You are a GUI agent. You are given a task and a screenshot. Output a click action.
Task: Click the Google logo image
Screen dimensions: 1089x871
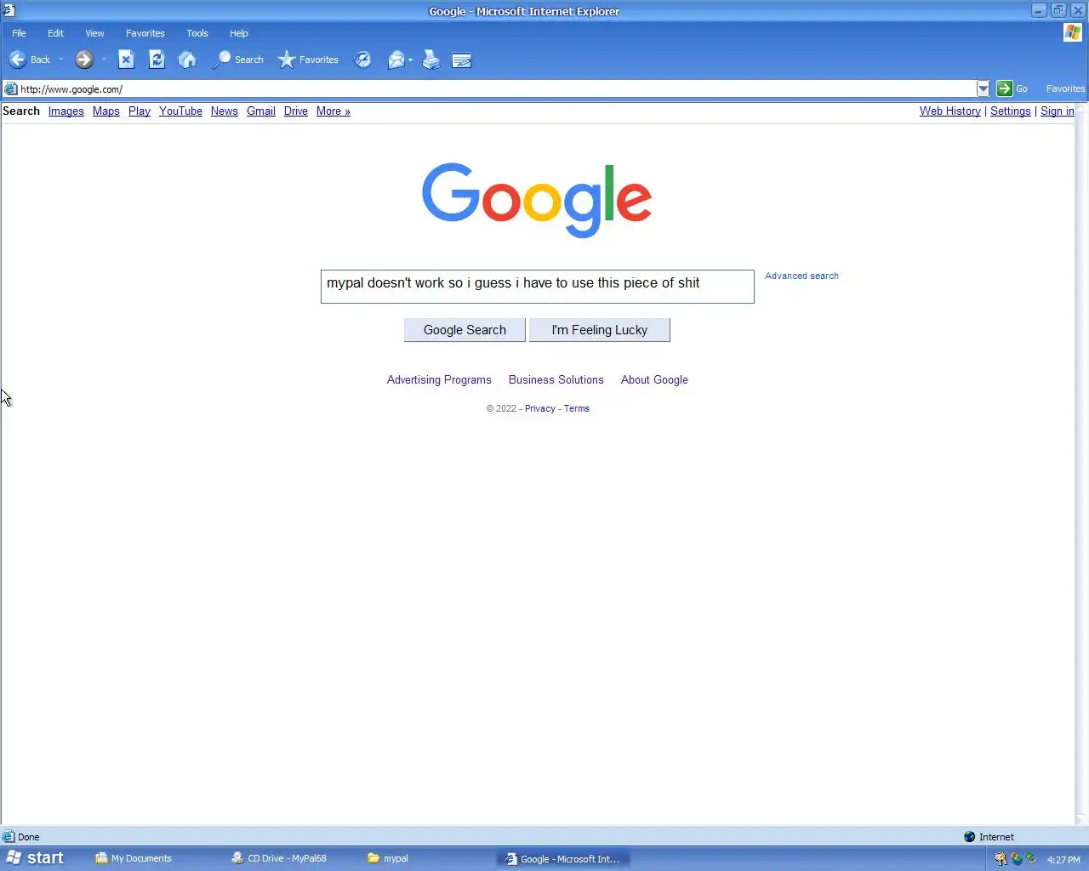point(537,200)
